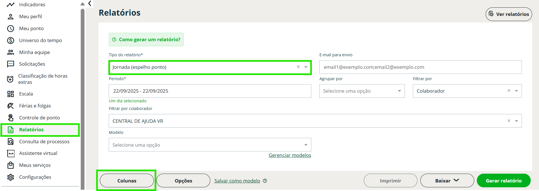Follow the Gerenciar modelos link
Image resolution: width=539 pixels, height=191 pixels.
point(290,155)
